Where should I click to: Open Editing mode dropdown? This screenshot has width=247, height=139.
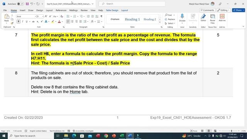[223, 10]
